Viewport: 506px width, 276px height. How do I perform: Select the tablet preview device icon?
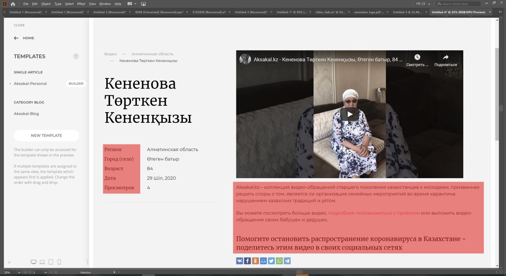tap(51, 262)
